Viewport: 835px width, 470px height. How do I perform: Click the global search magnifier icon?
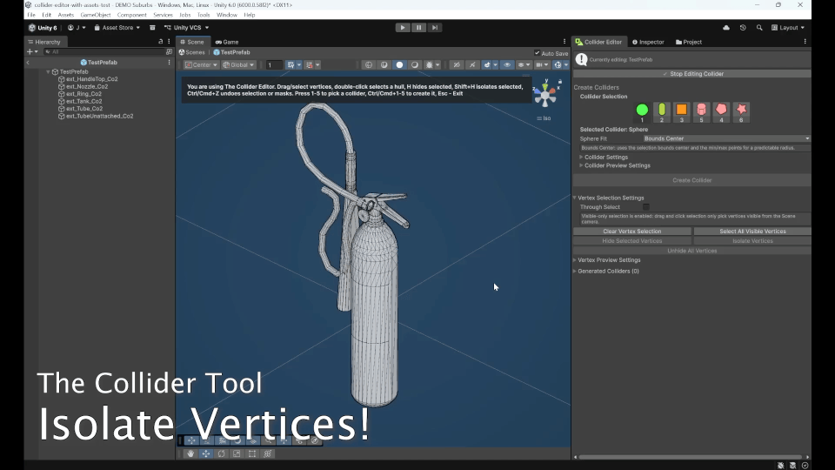(759, 28)
